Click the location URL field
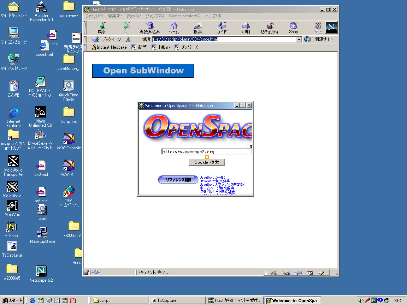This screenshot has height=305, width=407. coord(224,39)
